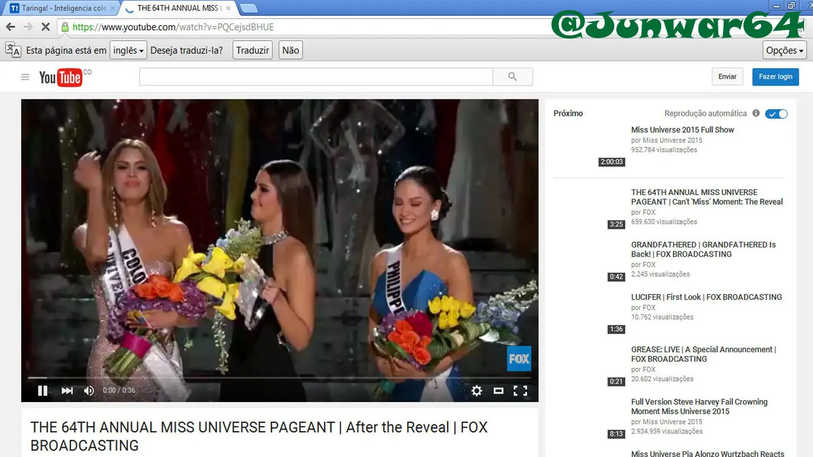813x457 pixels.
Task: Select the THE 64TH ANNUAL MISS tab
Action: coord(179,8)
